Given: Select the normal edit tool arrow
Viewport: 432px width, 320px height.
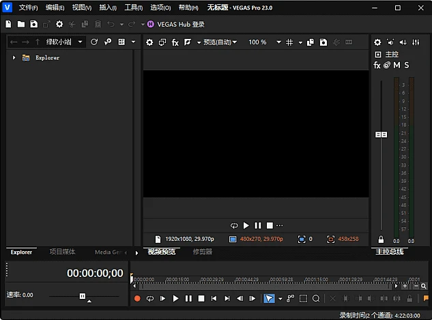Looking at the screenshot, I should pyautogui.click(x=269, y=299).
